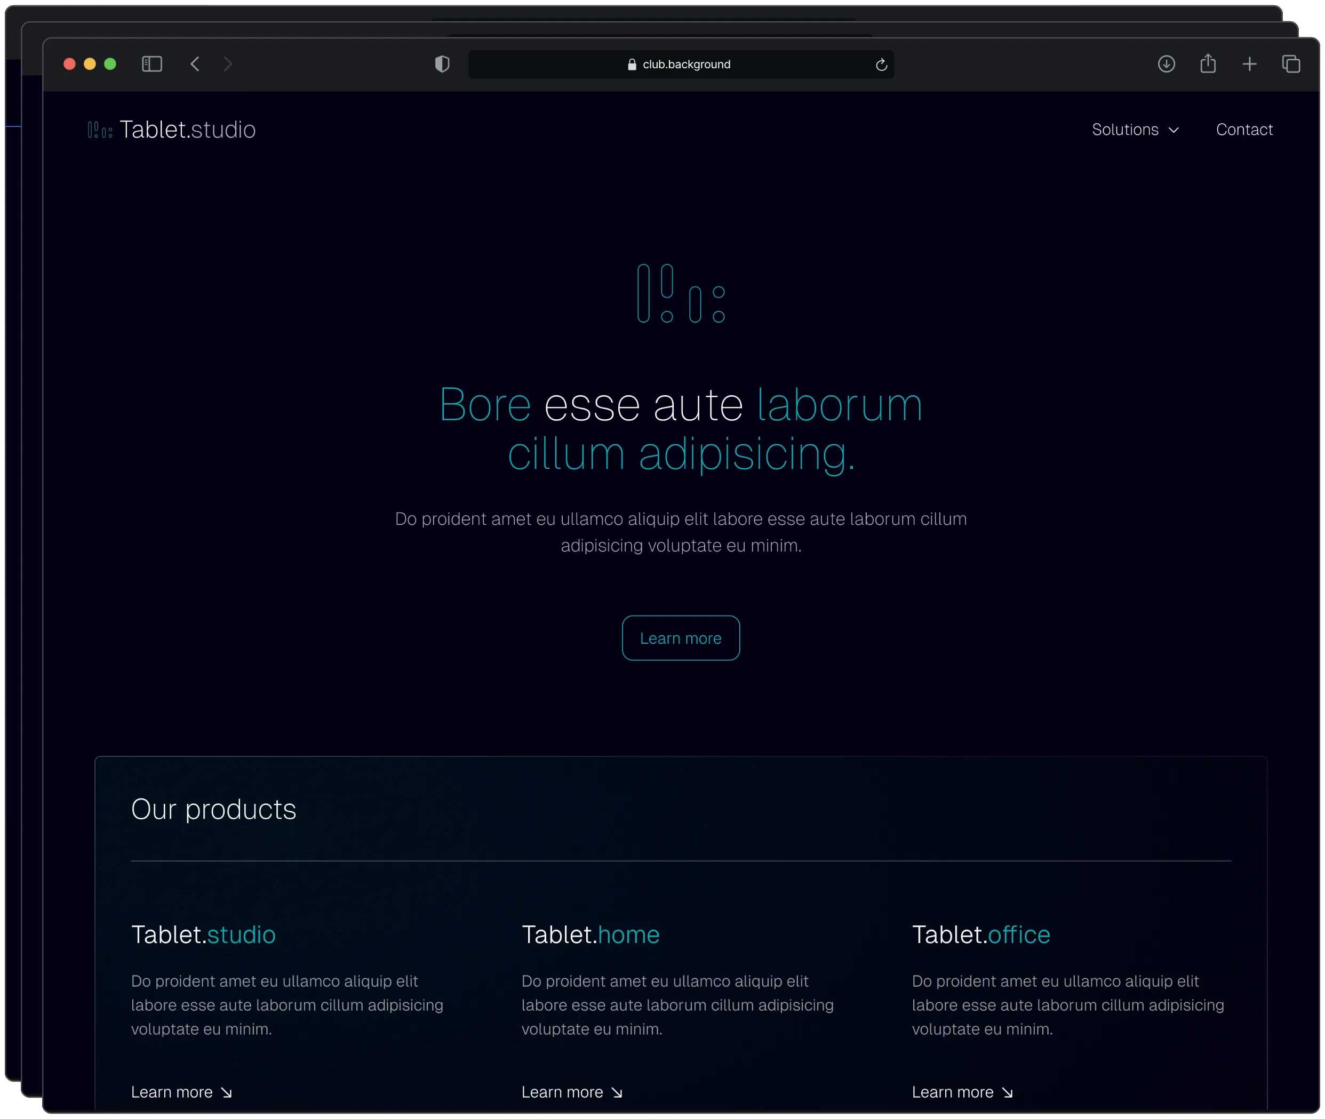Open a new tab with the plus icon
The height and width of the screenshot is (1119, 1325).
[x=1249, y=64]
